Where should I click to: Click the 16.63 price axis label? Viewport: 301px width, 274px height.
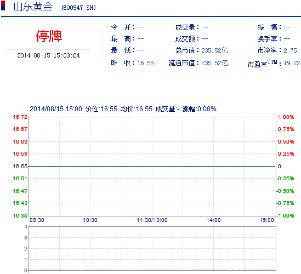click(20, 141)
